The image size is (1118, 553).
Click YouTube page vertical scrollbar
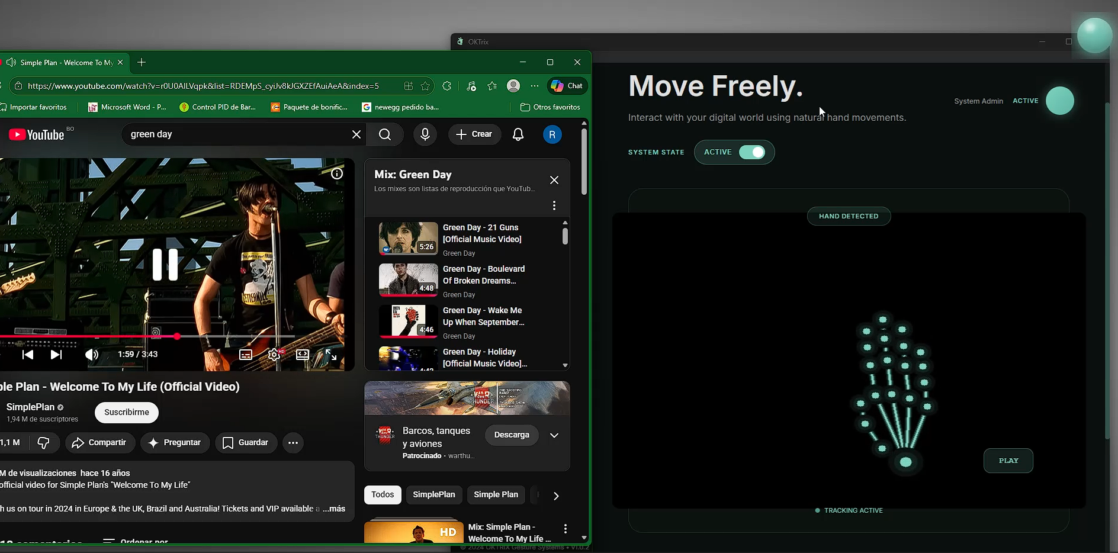584,161
